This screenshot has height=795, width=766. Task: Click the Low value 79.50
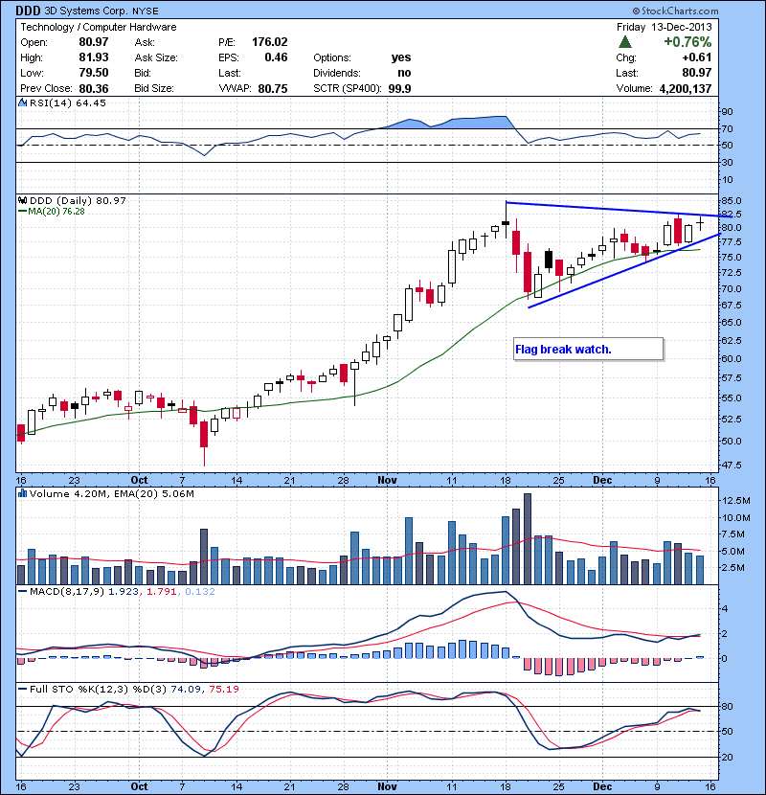[93, 73]
